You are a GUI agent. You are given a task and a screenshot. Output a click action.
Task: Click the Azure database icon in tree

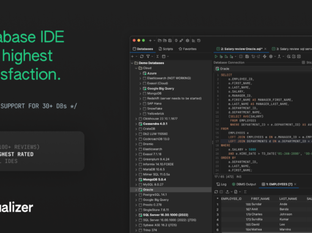point(144,73)
